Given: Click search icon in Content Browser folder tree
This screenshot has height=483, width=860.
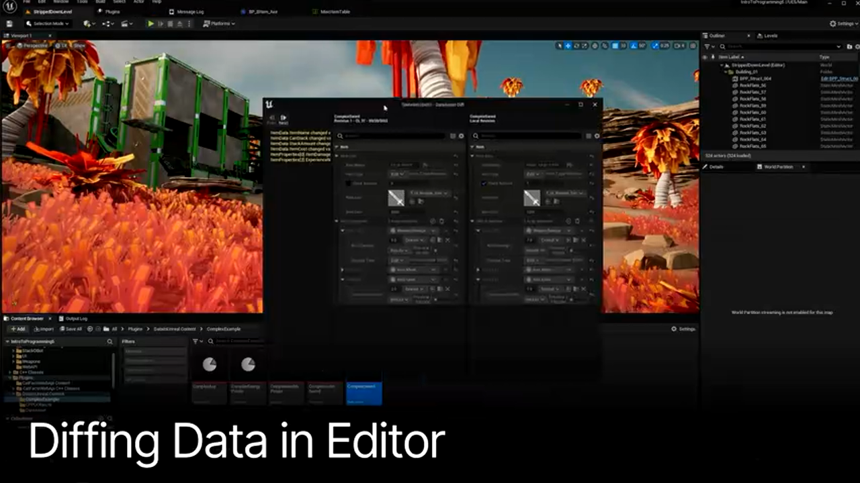Looking at the screenshot, I should point(110,341).
